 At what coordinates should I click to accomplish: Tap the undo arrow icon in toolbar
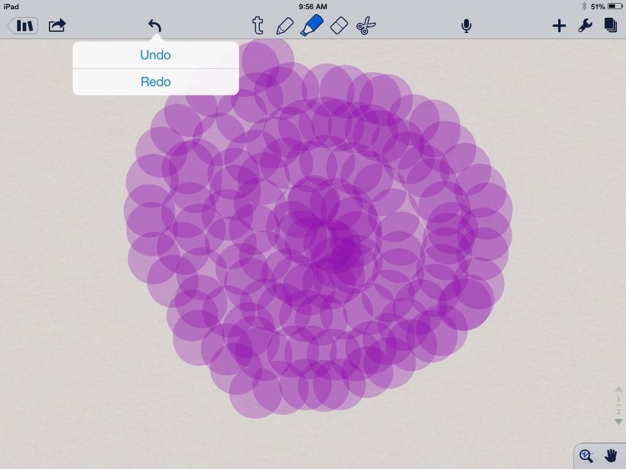pyautogui.click(x=155, y=26)
